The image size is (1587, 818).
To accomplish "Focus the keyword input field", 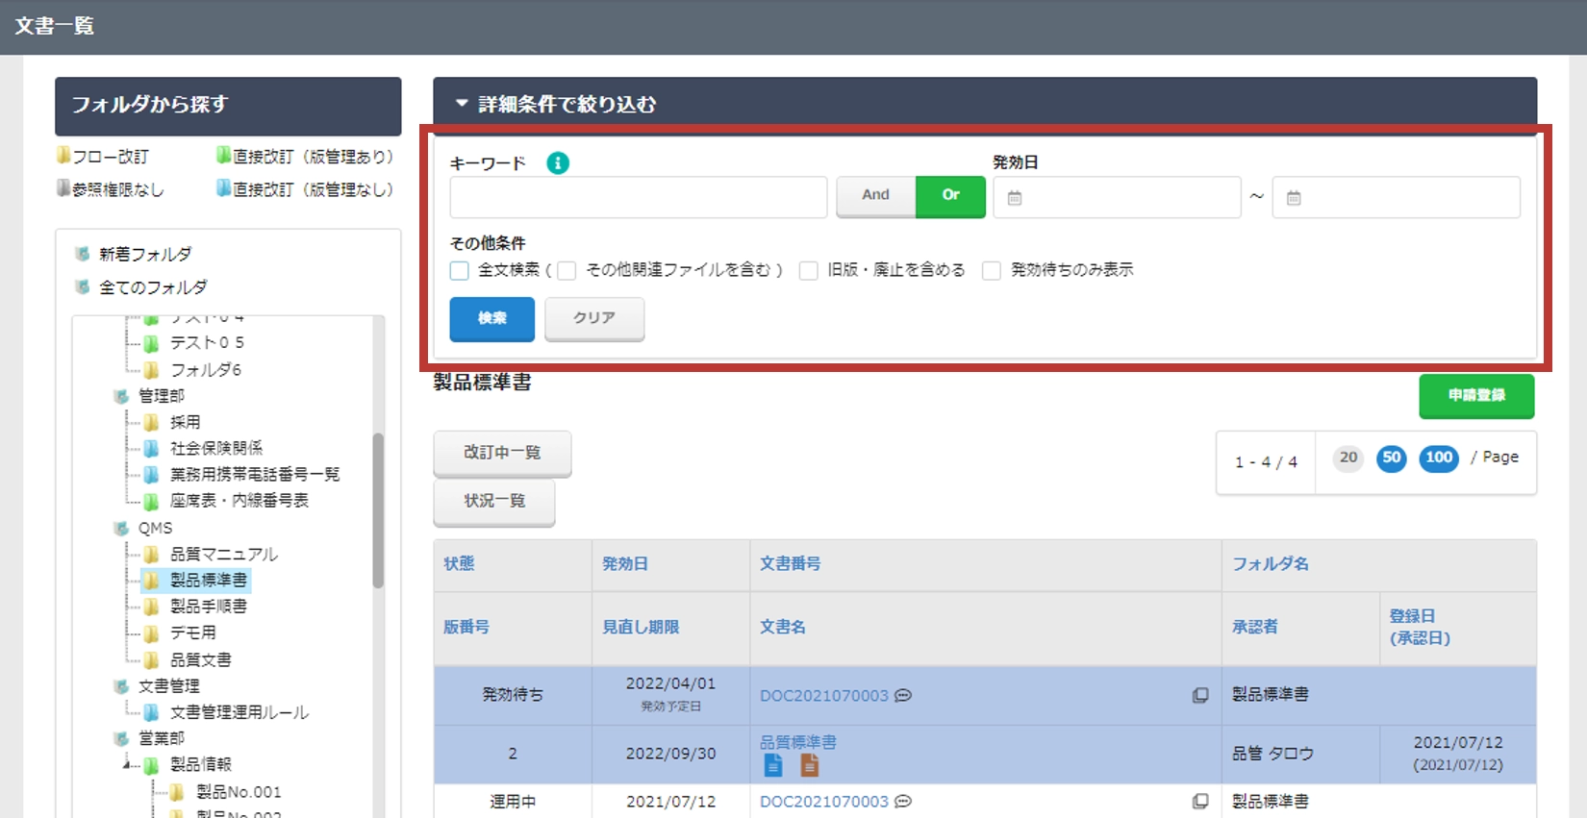I will [x=639, y=197].
